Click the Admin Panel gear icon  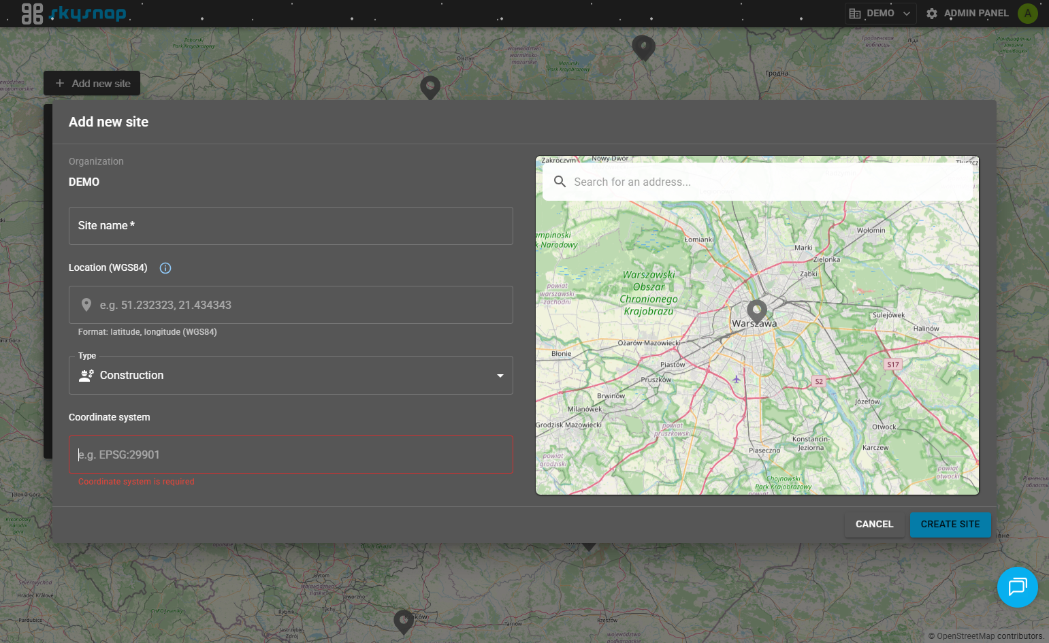[x=932, y=14]
